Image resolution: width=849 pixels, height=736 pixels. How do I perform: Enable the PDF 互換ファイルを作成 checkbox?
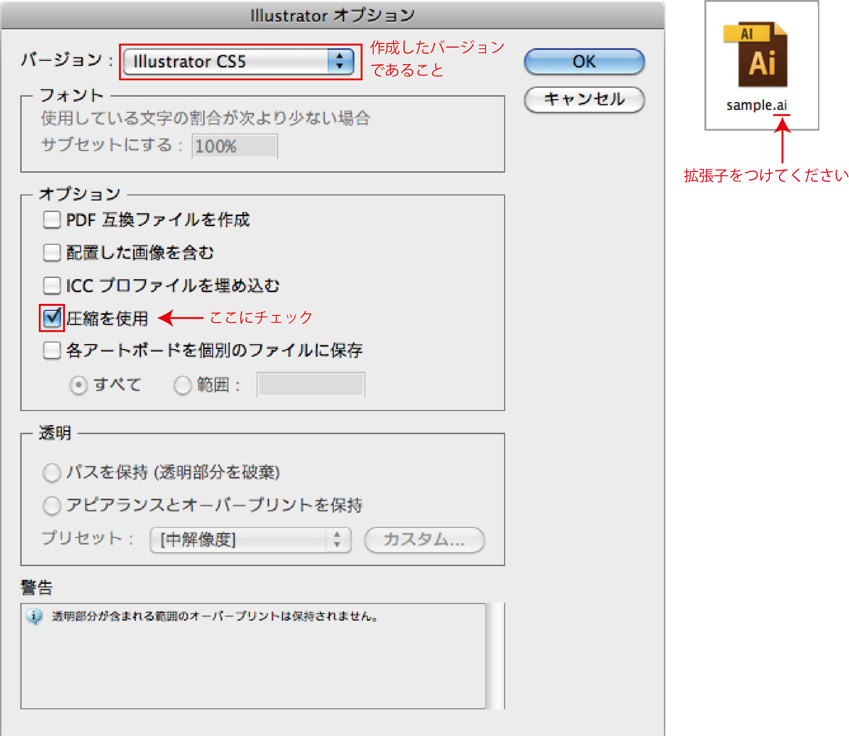pyautogui.click(x=52, y=220)
